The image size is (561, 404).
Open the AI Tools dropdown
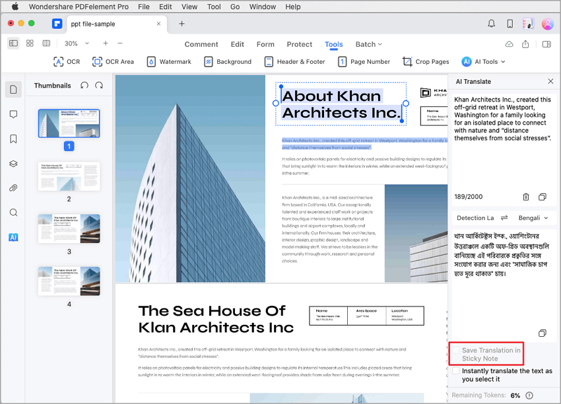[x=483, y=61]
